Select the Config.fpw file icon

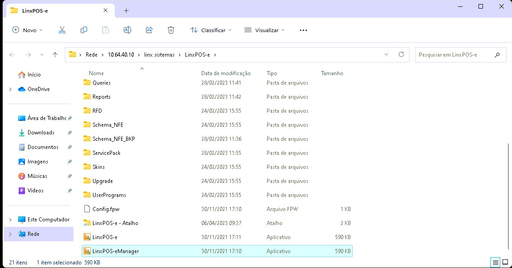(87, 209)
